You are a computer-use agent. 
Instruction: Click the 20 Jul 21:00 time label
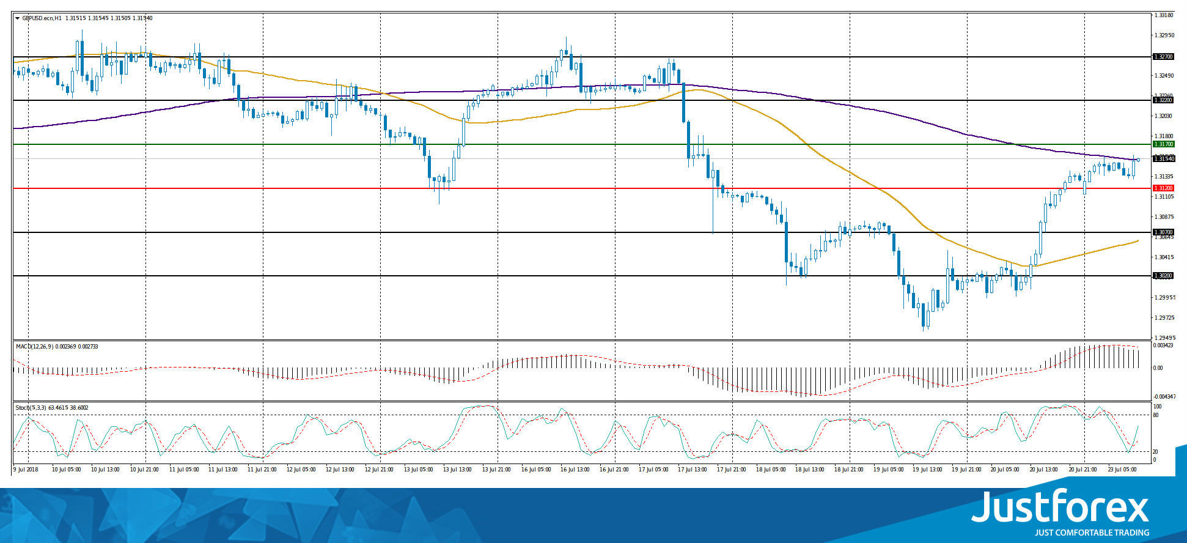point(1084,470)
